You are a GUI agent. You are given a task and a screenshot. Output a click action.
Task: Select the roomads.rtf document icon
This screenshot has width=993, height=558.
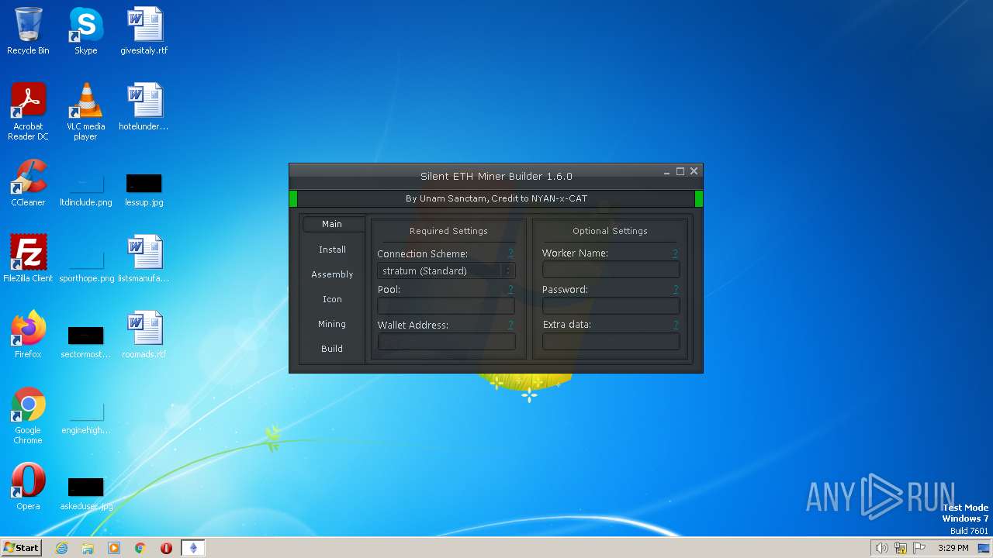(x=144, y=335)
